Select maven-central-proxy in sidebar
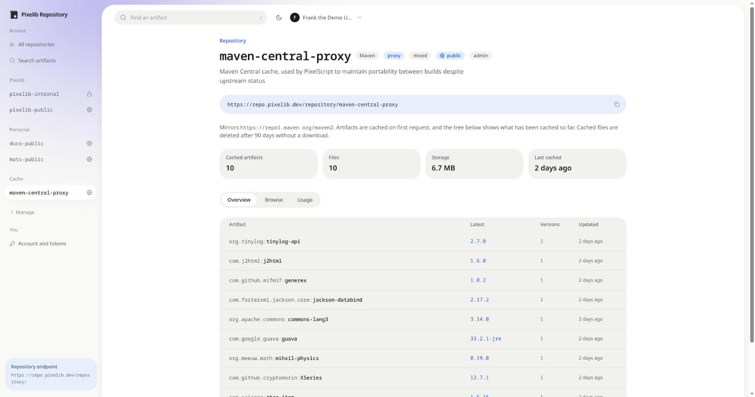Viewport: 755px width, 397px height. [51, 193]
